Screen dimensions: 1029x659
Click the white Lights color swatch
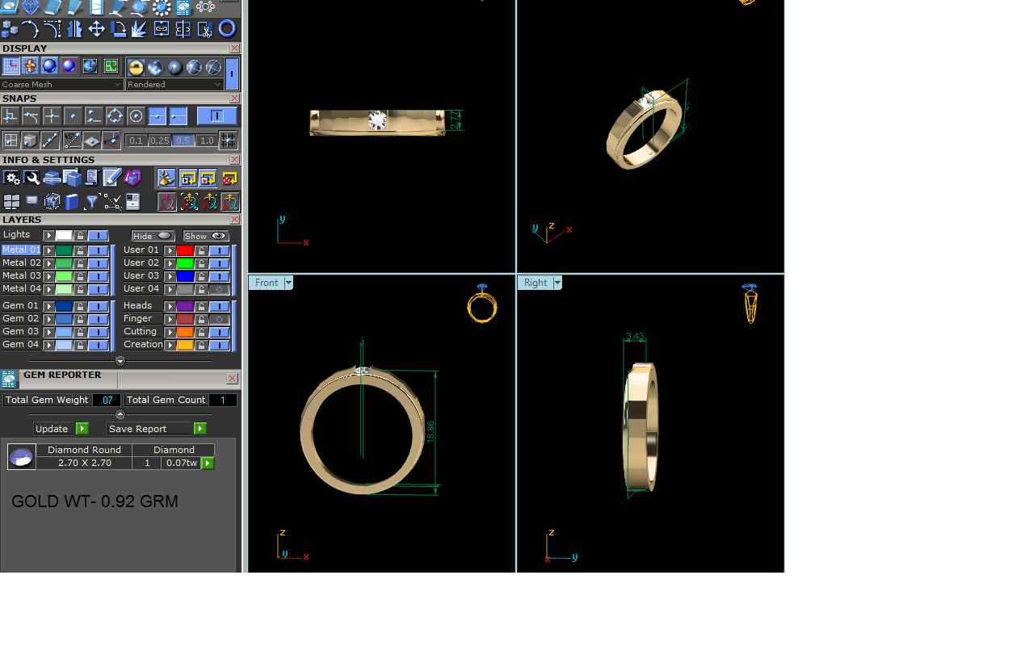64,235
